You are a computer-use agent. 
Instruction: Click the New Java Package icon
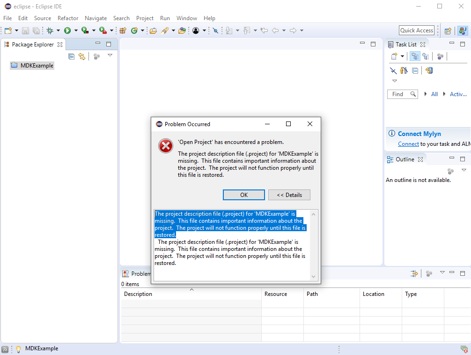(x=123, y=30)
